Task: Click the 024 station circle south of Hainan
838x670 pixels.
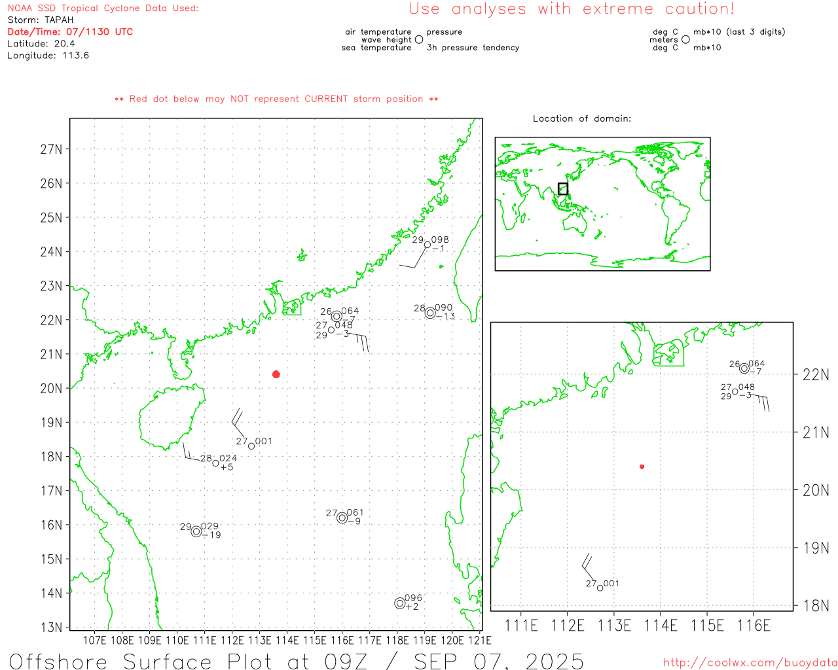Action: [215, 463]
